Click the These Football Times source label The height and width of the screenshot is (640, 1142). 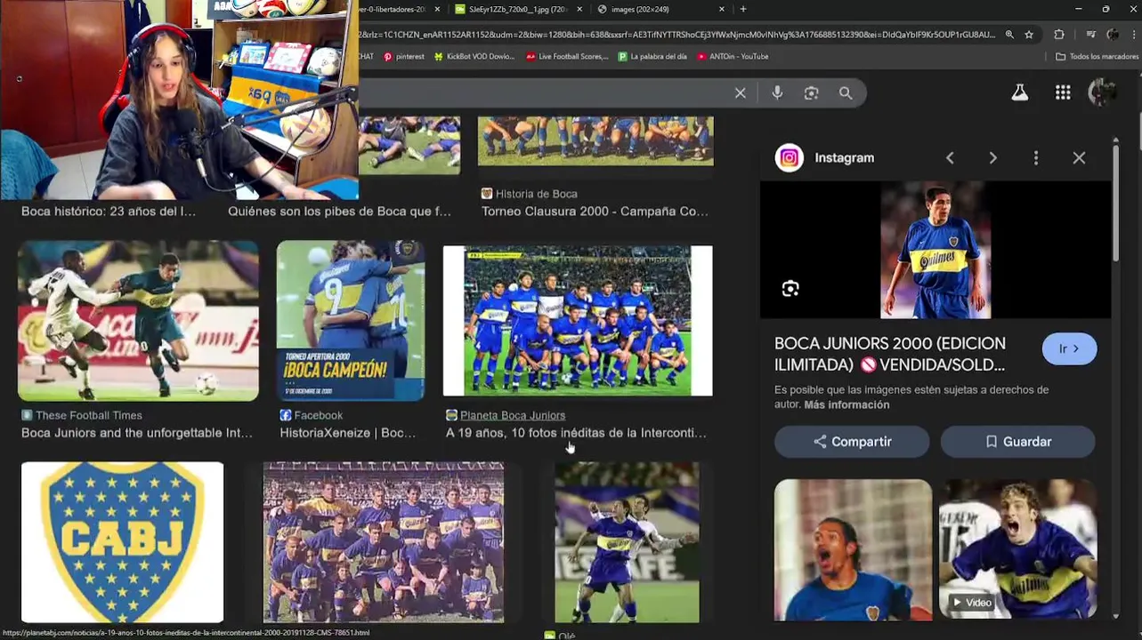click(x=89, y=415)
